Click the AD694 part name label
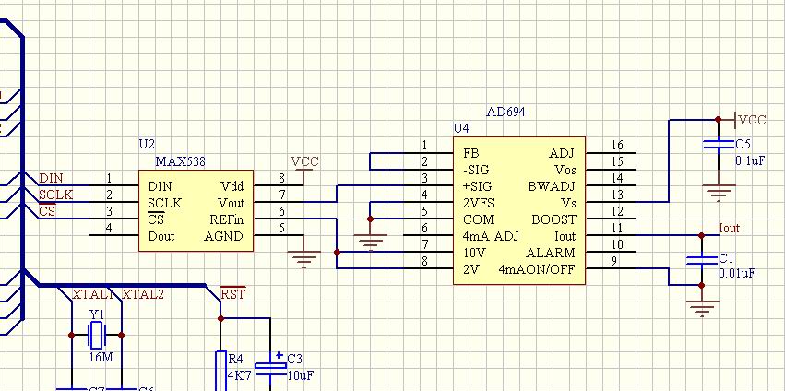Image resolution: width=785 pixels, height=391 pixels. click(x=505, y=112)
